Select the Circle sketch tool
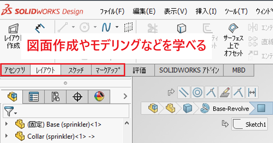 tap(84, 27)
